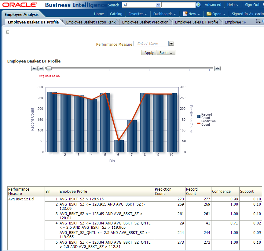This screenshot has height=251, width=264.
Task: Click the slider thumb at Avg Bskt Sz Dcl
Action: 49,69
